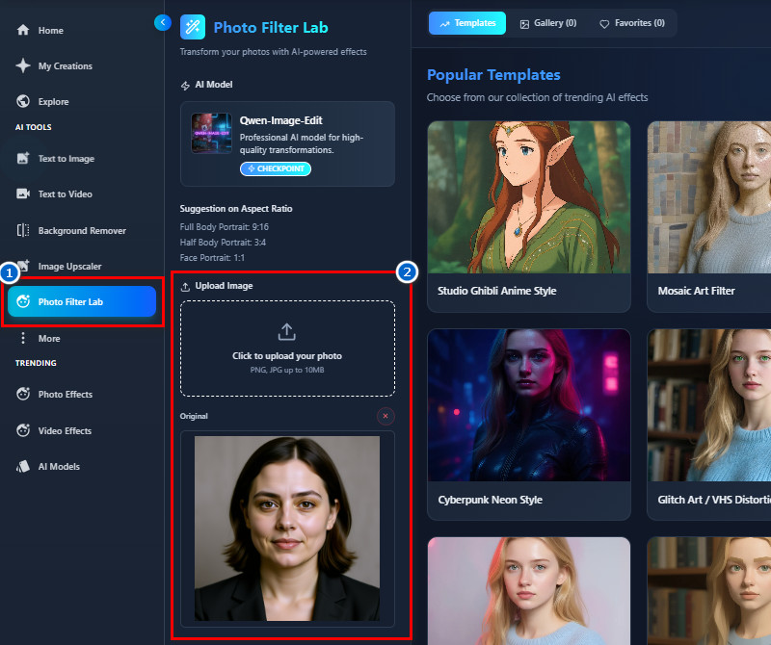Screen dimensions: 771x645
Task: Click the Image Upscaler icon
Action: click(x=23, y=266)
